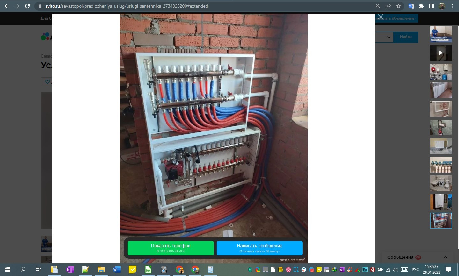Open the Chrome three-dot menu
The height and width of the screenshot is (276, 459).
[452, 6]
